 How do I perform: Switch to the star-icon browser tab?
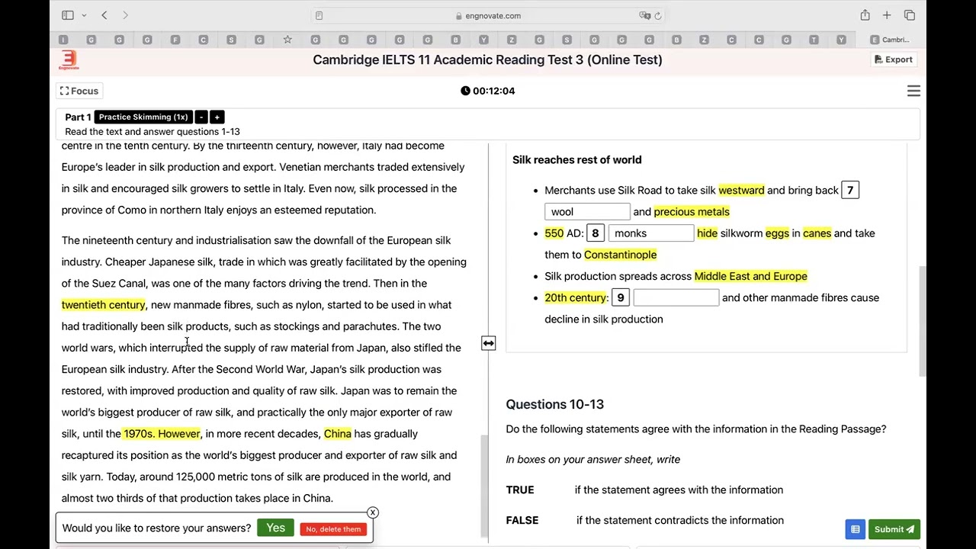[x=287, y=40]
